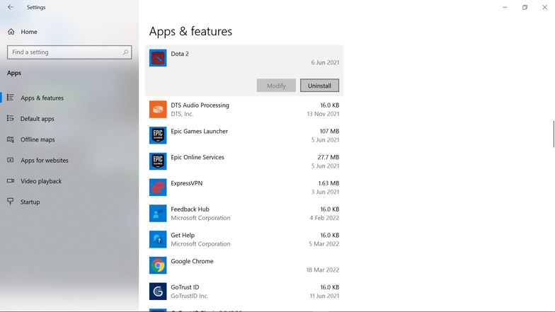Click the DTS, Inc. publisher text
The width and height of the screenshot is (555, 312).
click(x=183, y=114)
